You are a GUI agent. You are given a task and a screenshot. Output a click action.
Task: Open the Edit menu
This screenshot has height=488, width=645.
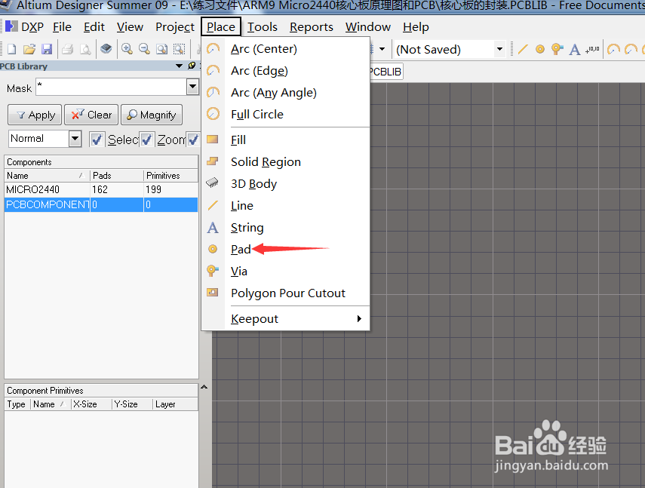click(94, 27)
